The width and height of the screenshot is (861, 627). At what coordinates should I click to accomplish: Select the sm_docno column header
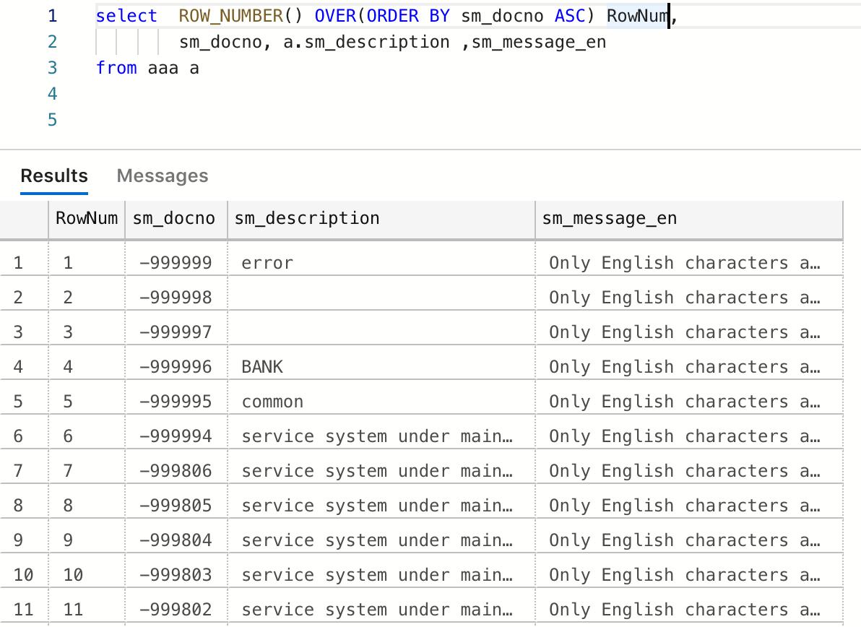point(176,219)
